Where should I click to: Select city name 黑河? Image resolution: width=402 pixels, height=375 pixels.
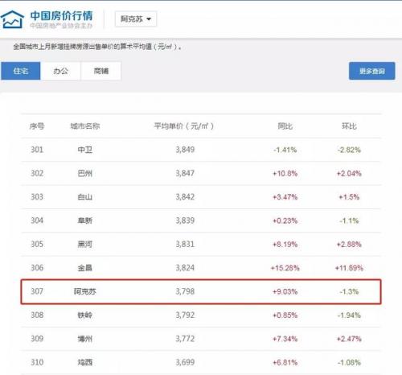pos(85,244)
